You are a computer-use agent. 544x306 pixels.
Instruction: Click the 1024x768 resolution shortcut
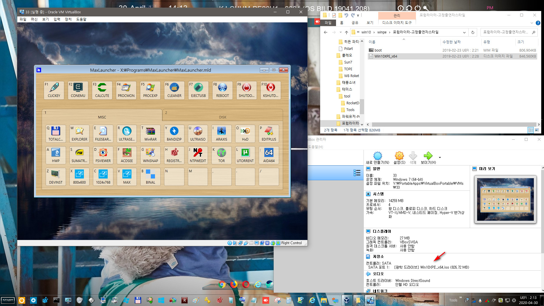tap(103, 177)
